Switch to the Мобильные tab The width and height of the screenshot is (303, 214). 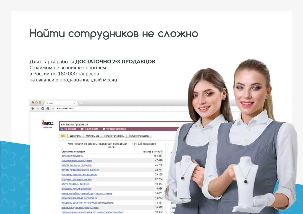pos(92,136)
